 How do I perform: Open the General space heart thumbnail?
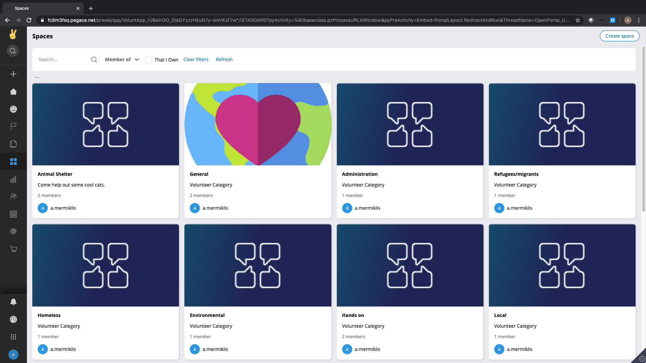coord(258,124)
